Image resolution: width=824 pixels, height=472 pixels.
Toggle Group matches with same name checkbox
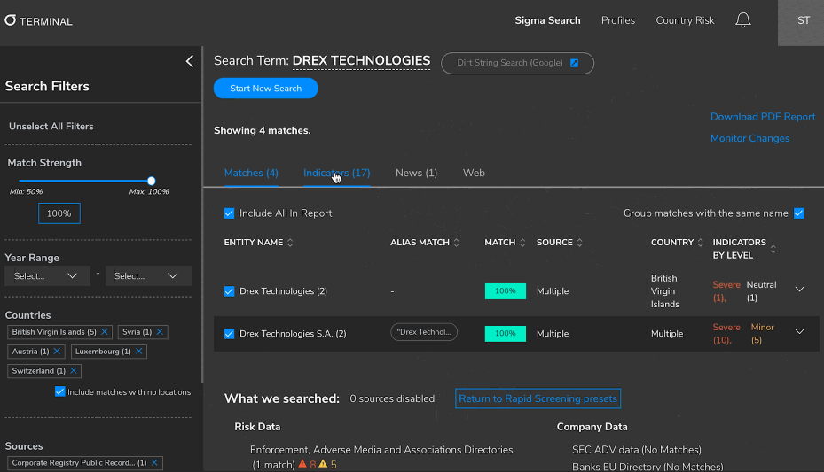tap(798, 213)
